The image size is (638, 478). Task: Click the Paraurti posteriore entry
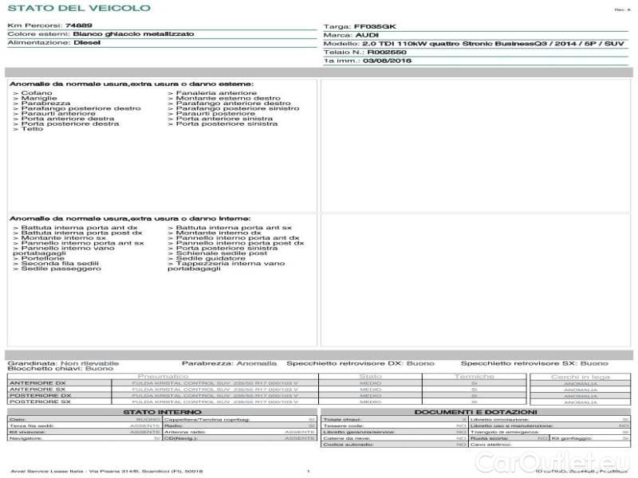pyautogui.click(x=211, y=113)
